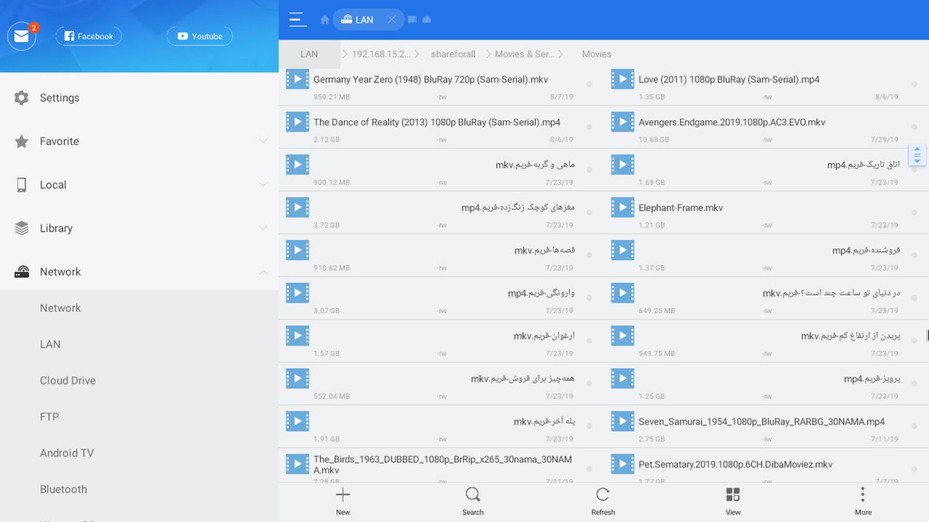
Task: Switch to the LAN tab
Action: (x=364, y=19)
